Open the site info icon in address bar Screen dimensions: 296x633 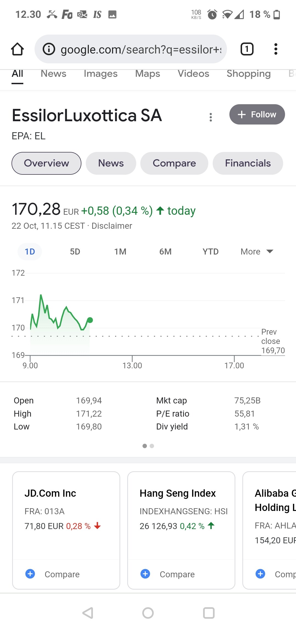click(49, 49)
